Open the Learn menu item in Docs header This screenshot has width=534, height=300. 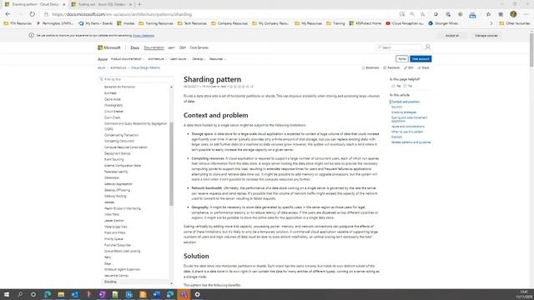tap(171, 47)
